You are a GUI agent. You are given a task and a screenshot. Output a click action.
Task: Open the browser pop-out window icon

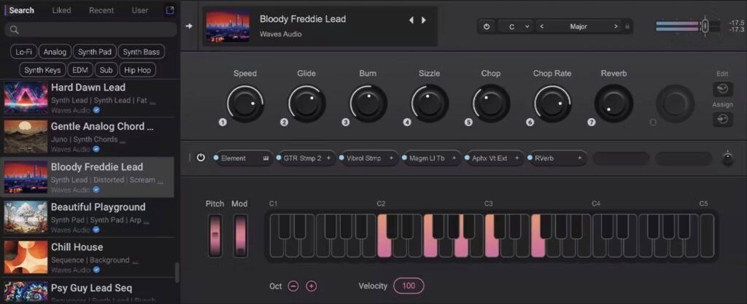(x=169, y=10)
